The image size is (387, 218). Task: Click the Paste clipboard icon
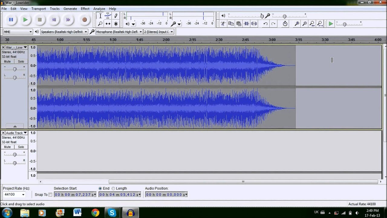(239, 24)
